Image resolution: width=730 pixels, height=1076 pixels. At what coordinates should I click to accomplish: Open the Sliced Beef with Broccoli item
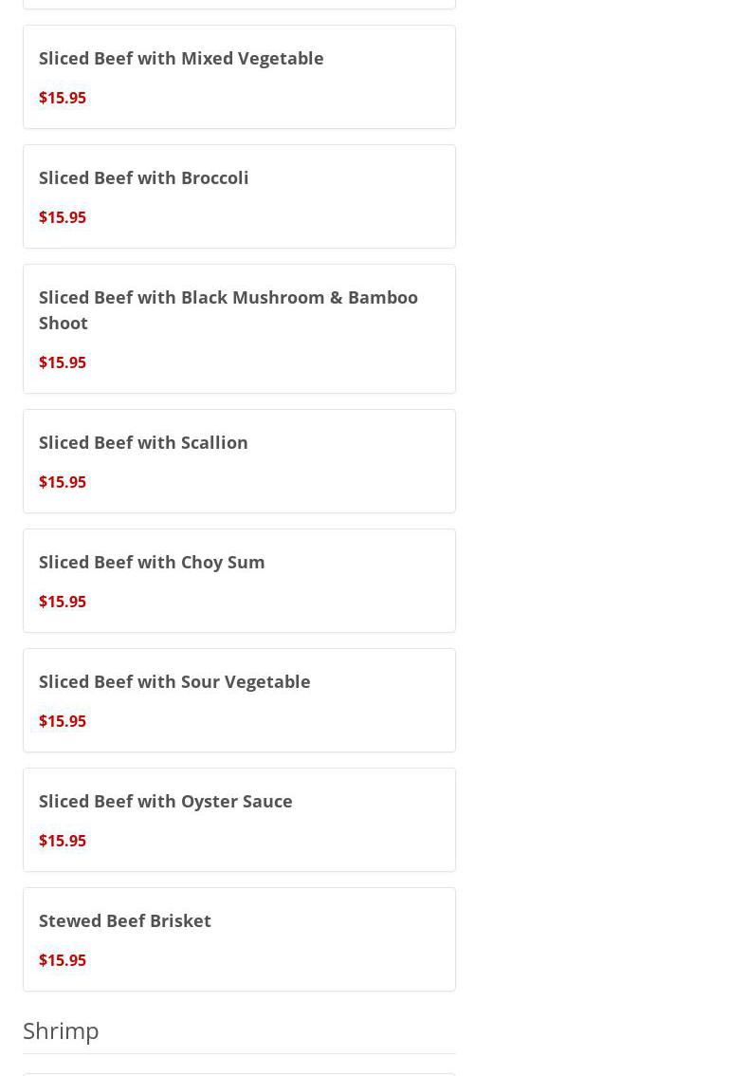coord(144,178)
